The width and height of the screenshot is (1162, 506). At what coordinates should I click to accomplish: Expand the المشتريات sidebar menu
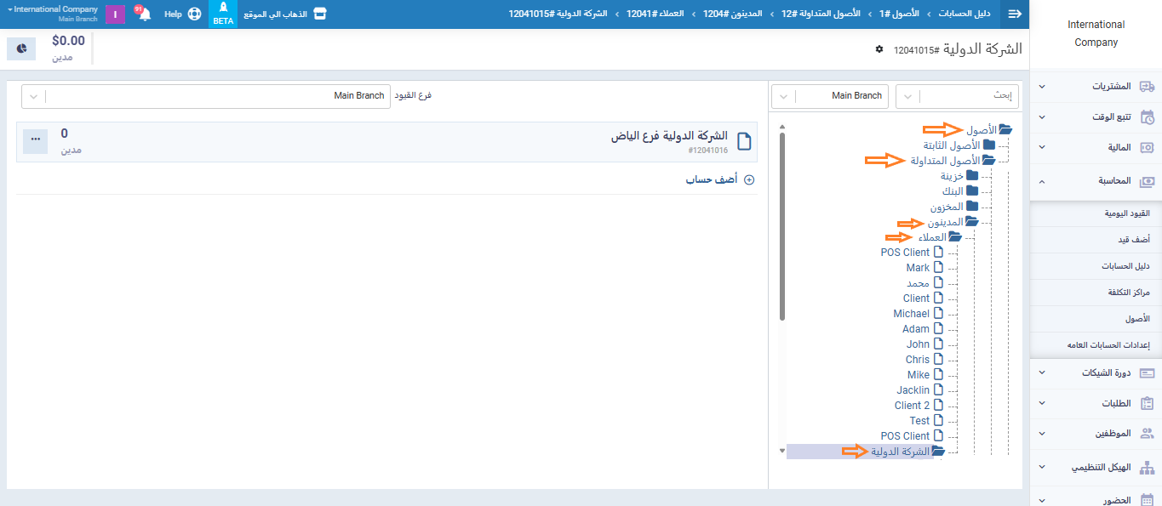[x=1095, y=87]
